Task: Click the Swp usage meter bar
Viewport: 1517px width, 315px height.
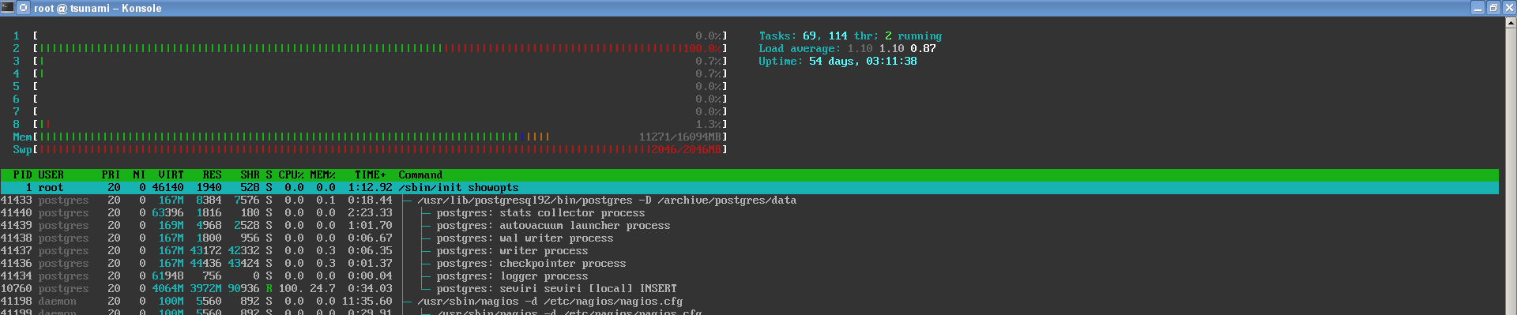Action: pos(370,149)
